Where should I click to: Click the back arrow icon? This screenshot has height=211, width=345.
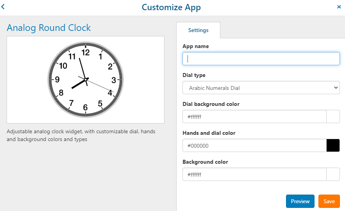point(3,7)
